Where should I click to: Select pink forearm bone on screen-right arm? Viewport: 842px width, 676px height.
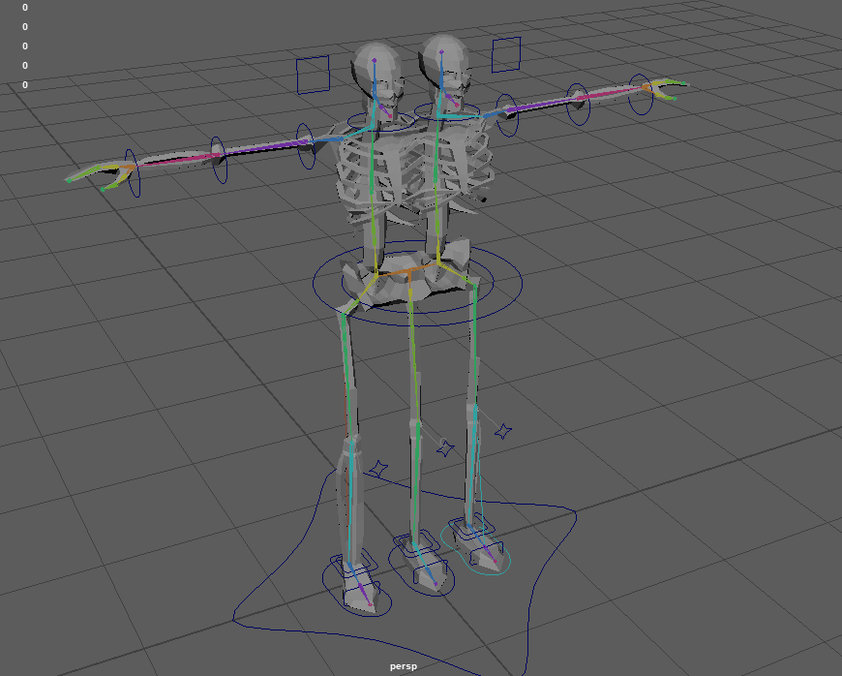point(611,92)
